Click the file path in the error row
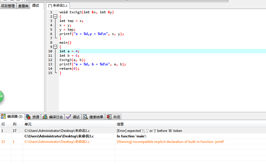The width and height of the screenshot is (266, 164). click(57, 131)
